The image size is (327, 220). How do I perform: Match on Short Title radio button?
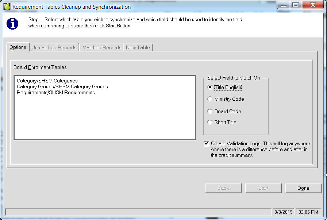[x=210, y=123]
